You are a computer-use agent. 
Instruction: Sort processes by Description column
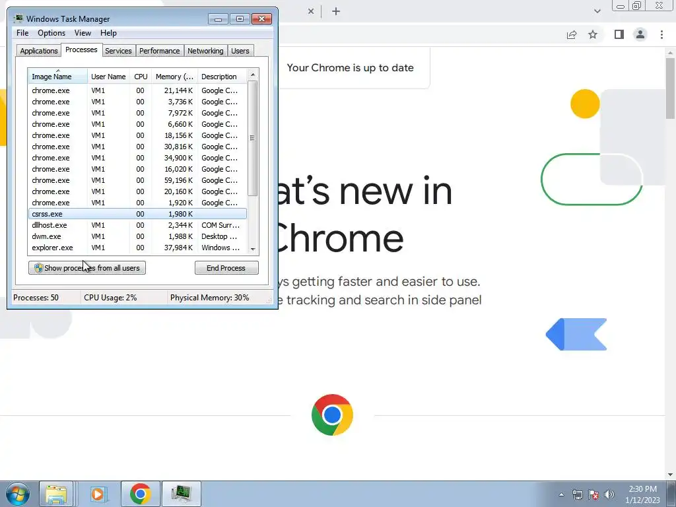222,77
